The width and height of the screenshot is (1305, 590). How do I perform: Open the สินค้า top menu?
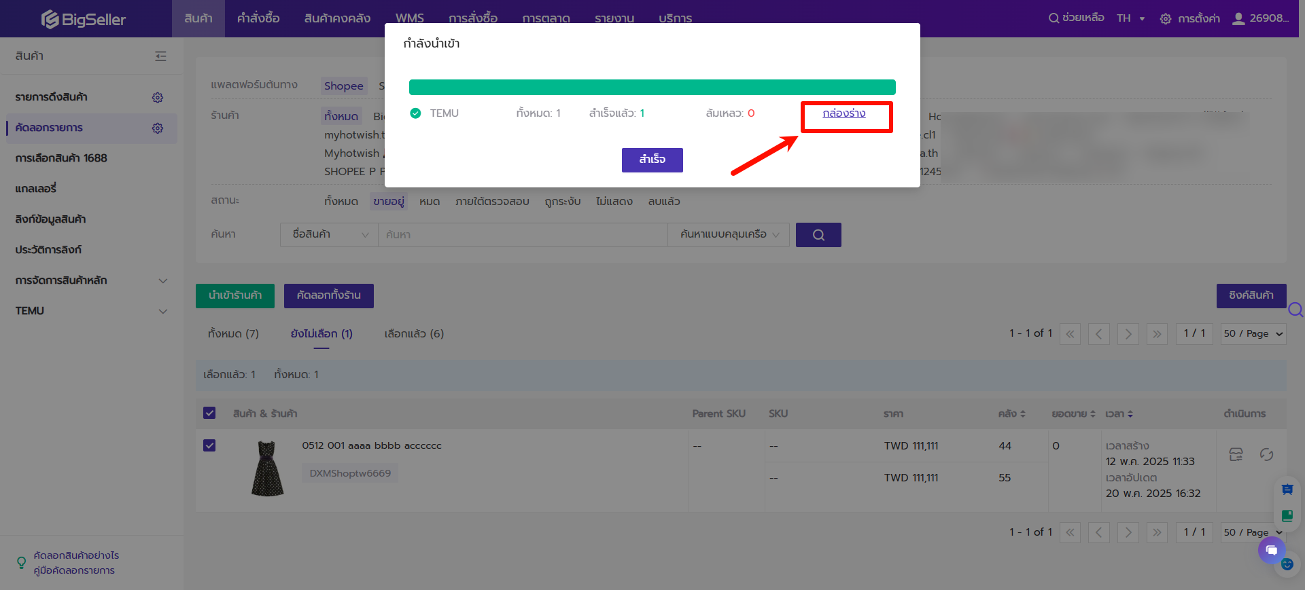198,18
